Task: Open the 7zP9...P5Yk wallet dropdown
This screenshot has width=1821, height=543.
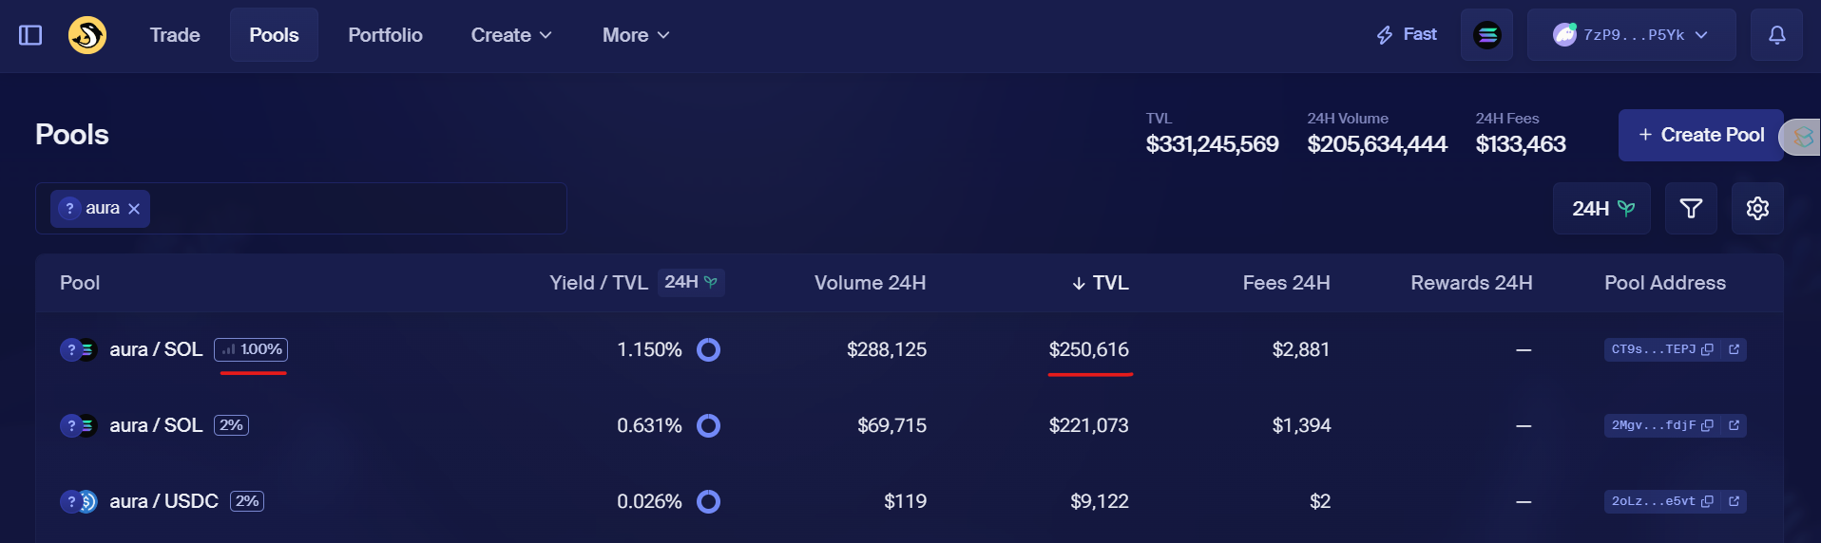Action: click(1631, 35)
